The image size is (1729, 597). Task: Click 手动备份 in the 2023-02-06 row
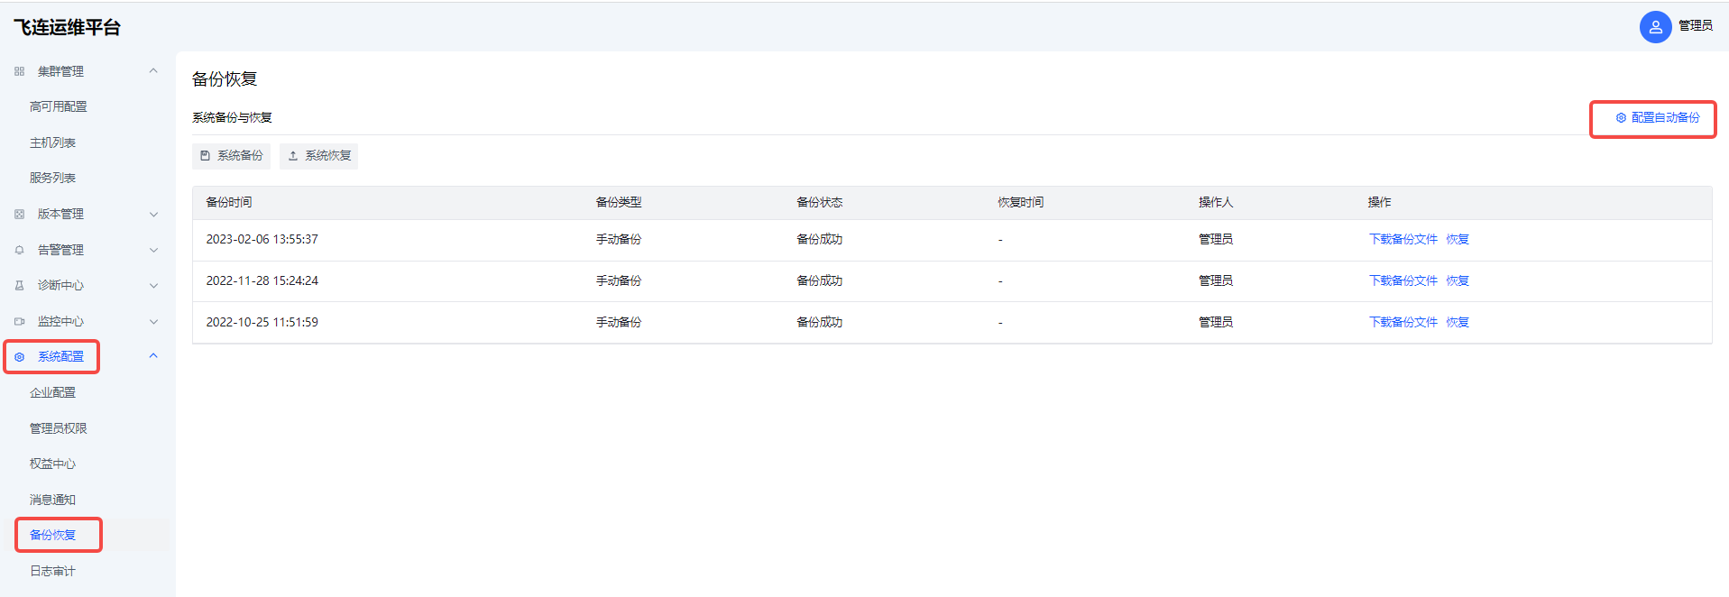coord(619,239)
